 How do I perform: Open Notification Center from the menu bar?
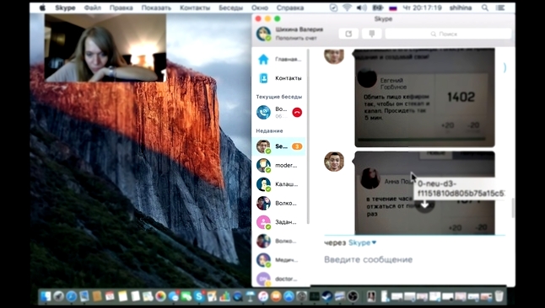[500, 8]
